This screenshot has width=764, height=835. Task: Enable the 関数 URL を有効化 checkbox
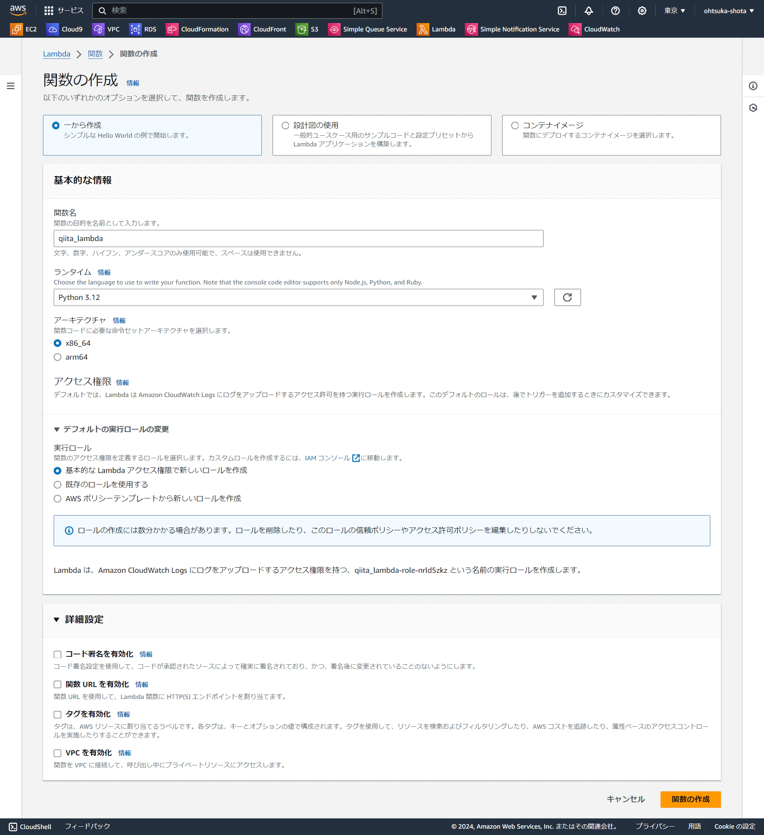coord(58,684)
